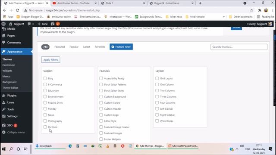Open the Chrome extensions puzzle icon
276x155 pixels.
(x=259, y=10)
